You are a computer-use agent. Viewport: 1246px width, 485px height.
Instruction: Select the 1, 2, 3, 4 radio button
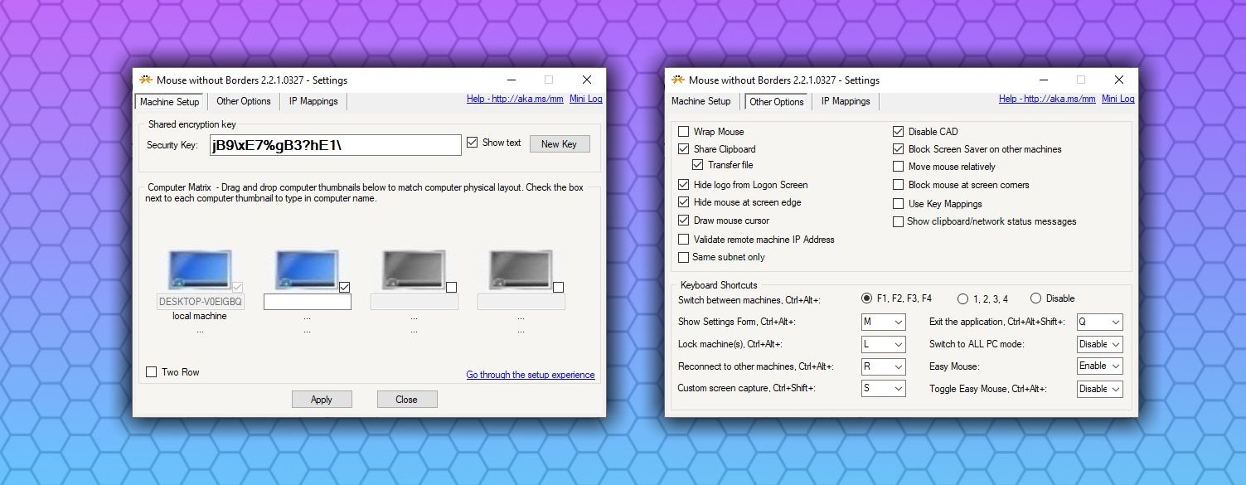coord(962,298)
